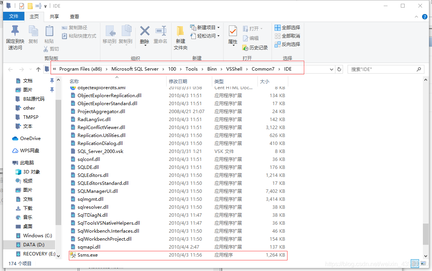Select SQLManagerUI.dll in the list
Image resolution: width=432 pixels, height=271 pixels.
coord(178,191)
